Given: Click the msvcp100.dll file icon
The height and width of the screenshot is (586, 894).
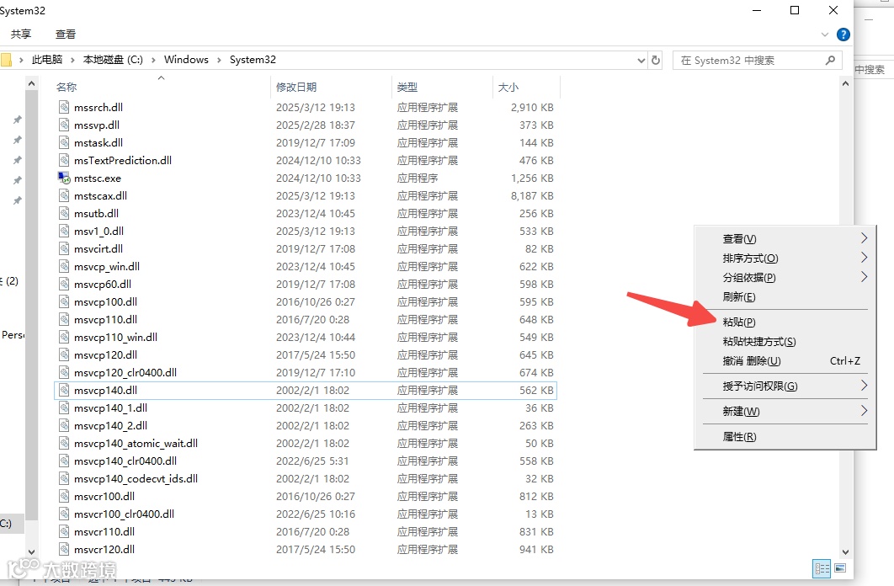Looking at the screenshot, I should point(64,301).
